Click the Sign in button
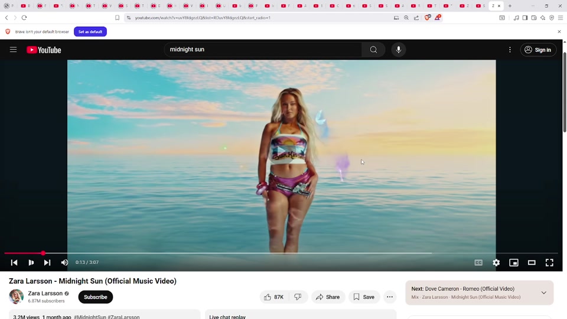 pyautogui.click(x=537, y=50)
